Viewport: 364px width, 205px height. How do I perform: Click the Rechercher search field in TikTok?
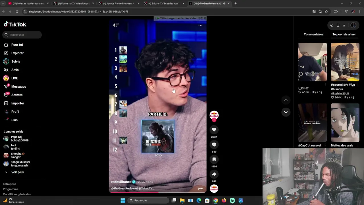click(x=22, y=35)
